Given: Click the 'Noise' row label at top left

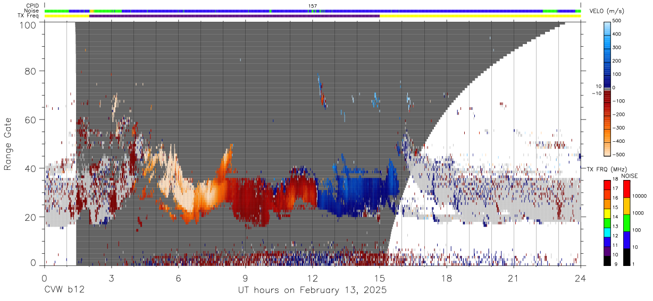Looking at the screenshot, I should pos(32,11).
